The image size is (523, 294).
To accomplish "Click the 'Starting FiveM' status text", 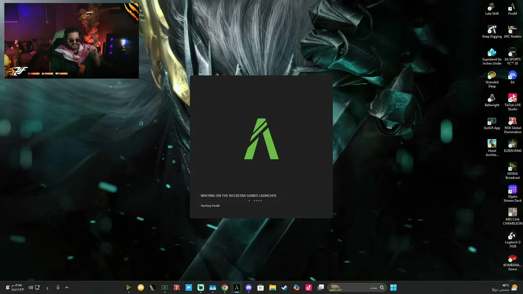I will coord(210,206).
